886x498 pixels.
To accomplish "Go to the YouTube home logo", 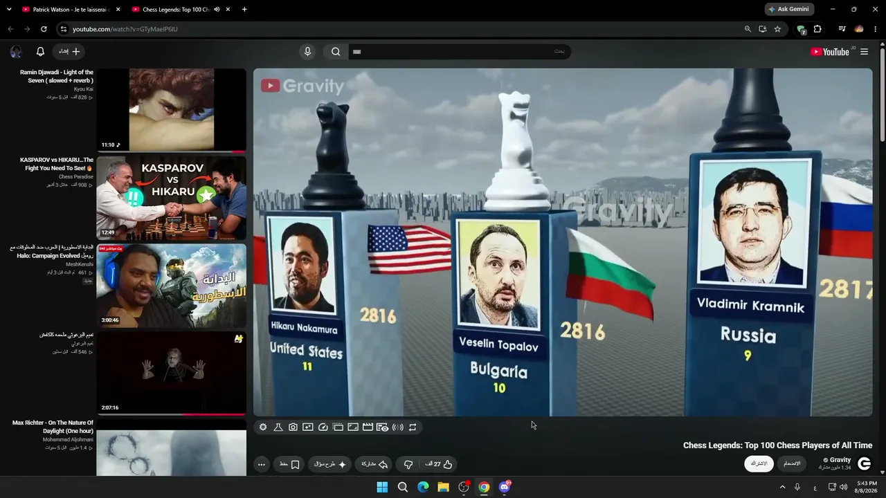I will coord(830,51).
